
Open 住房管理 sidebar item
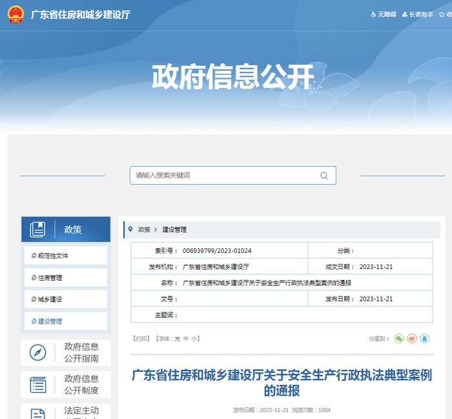pyautogui.click(x=66, y=277)
